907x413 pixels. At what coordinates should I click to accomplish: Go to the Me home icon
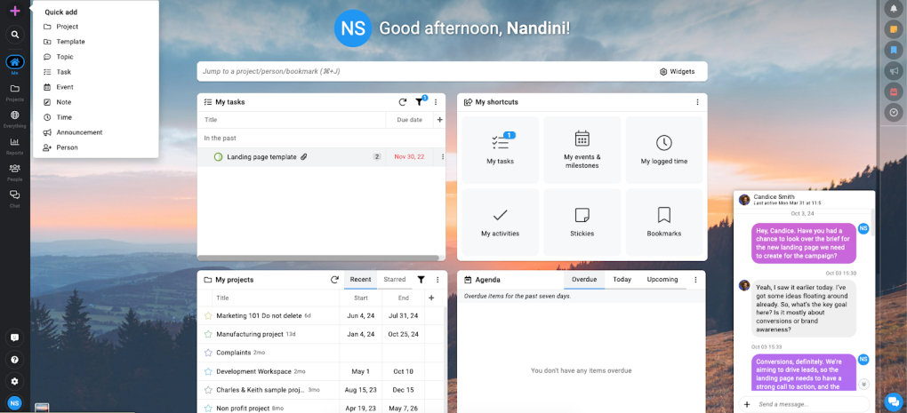(x=15, y=62)
